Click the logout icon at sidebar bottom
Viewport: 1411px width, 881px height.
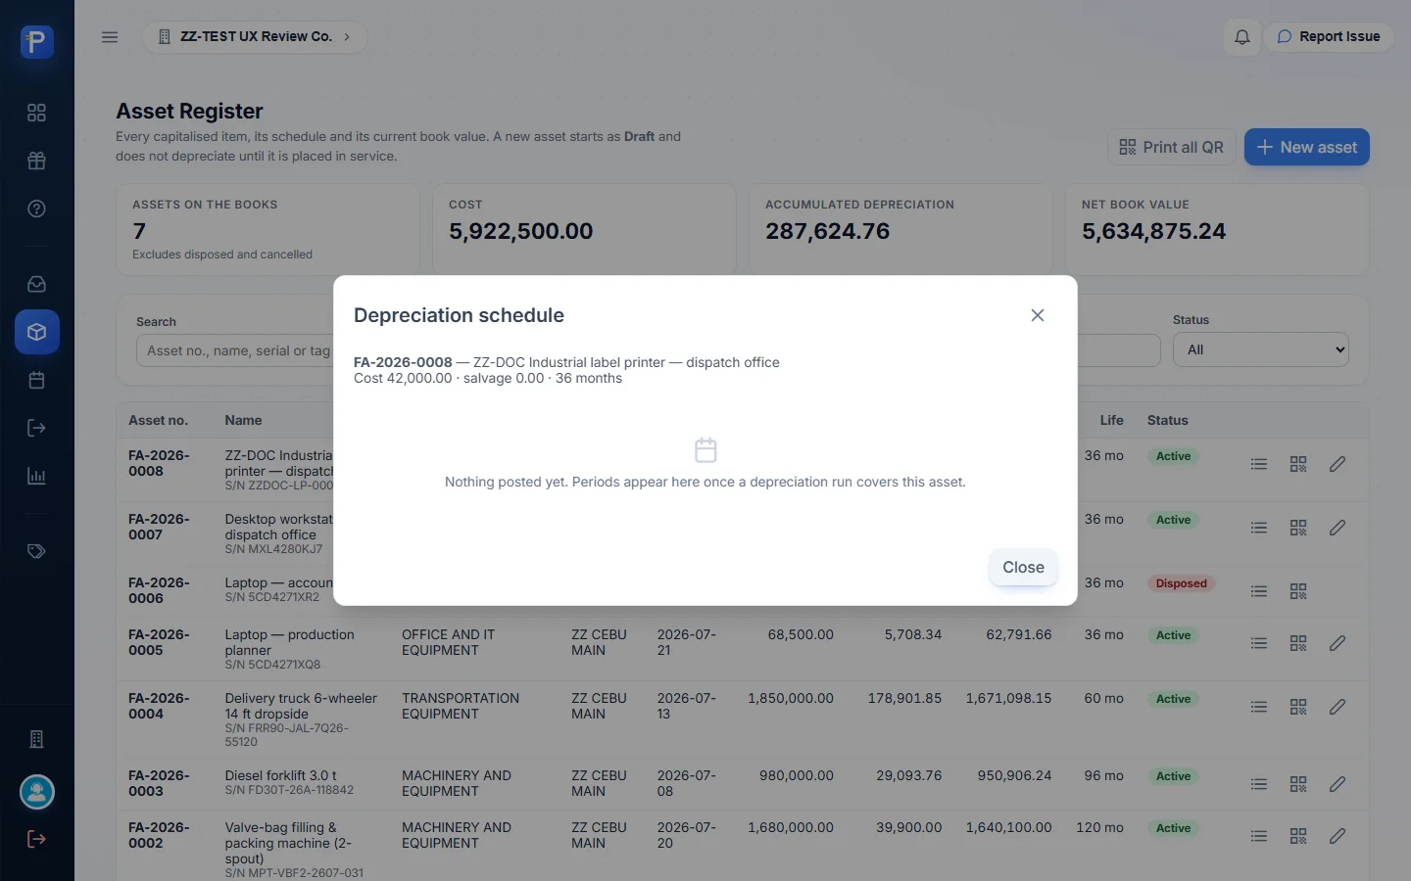(37, 839)
